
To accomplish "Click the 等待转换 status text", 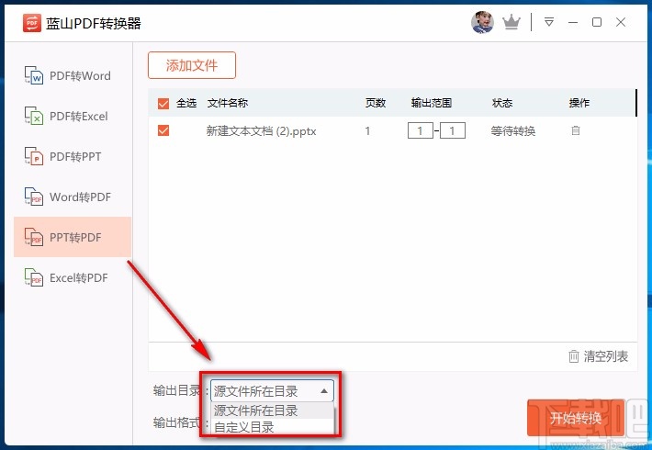I will coord(512,131).
